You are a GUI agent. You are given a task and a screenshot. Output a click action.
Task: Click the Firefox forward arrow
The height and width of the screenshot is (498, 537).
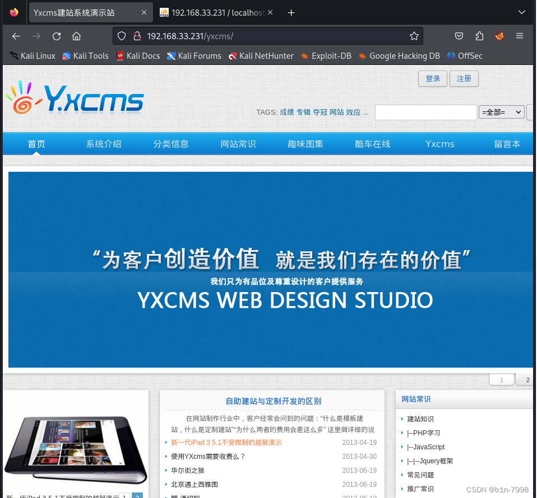[x=36, y=36]
